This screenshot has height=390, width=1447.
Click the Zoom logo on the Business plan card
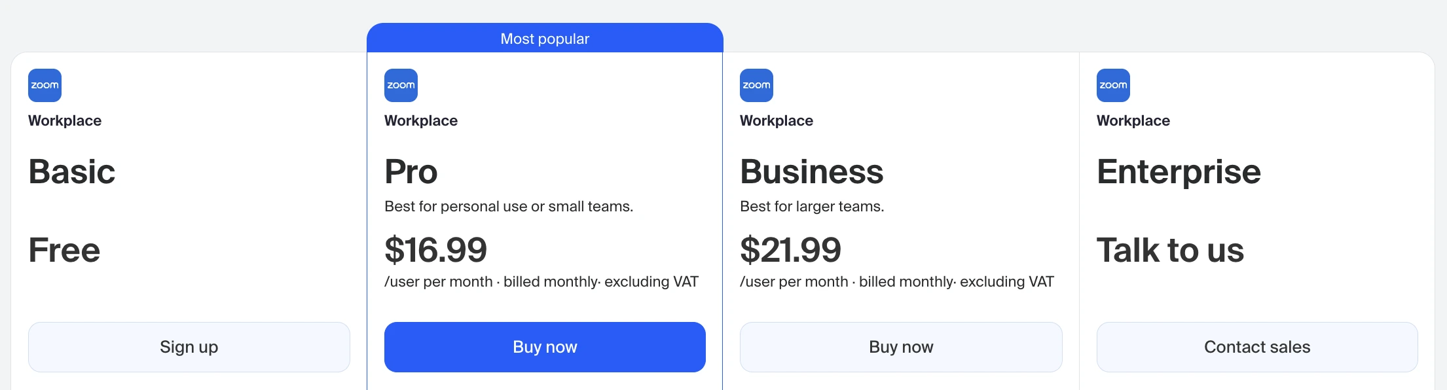756,85
